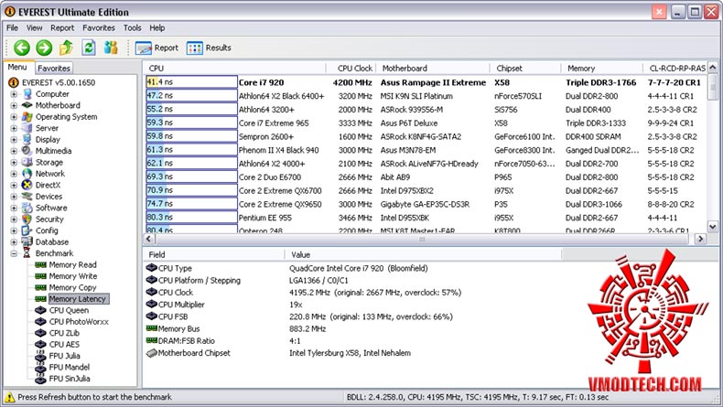Select CPU AES benchmark

64,344
